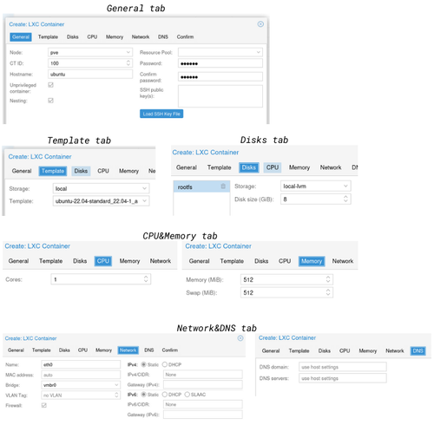Select the highlighted Network tab in the eth0 dialog
The height and width of the screenshot is (425, 434).
click(128, 350)
